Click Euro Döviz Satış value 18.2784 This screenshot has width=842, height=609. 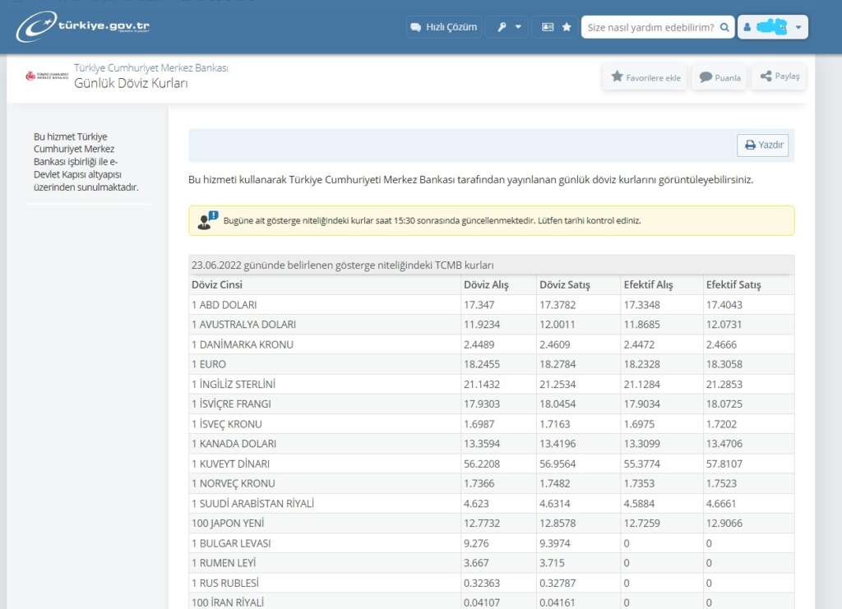pyautogui.click(x=557, y=364)
